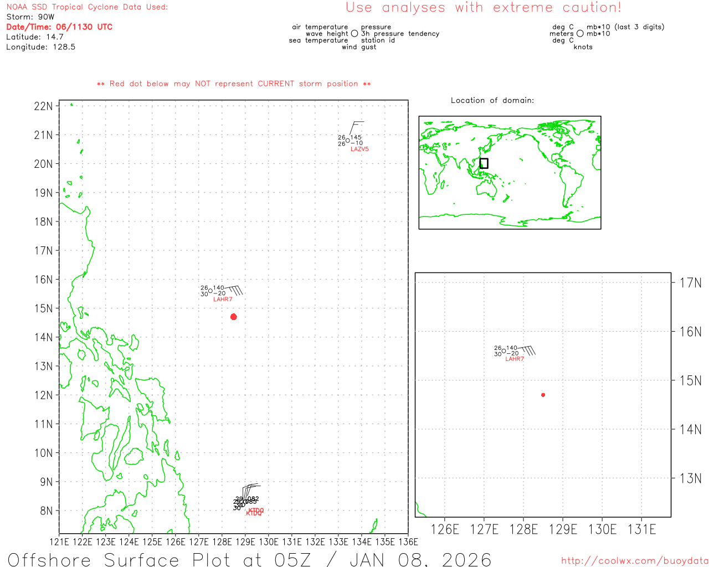Click the 19N latitude axis label

pos(43,193)
